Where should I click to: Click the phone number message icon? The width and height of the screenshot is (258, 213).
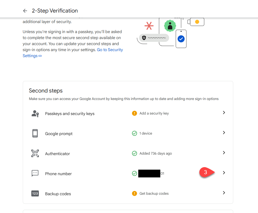click(35, 173)
